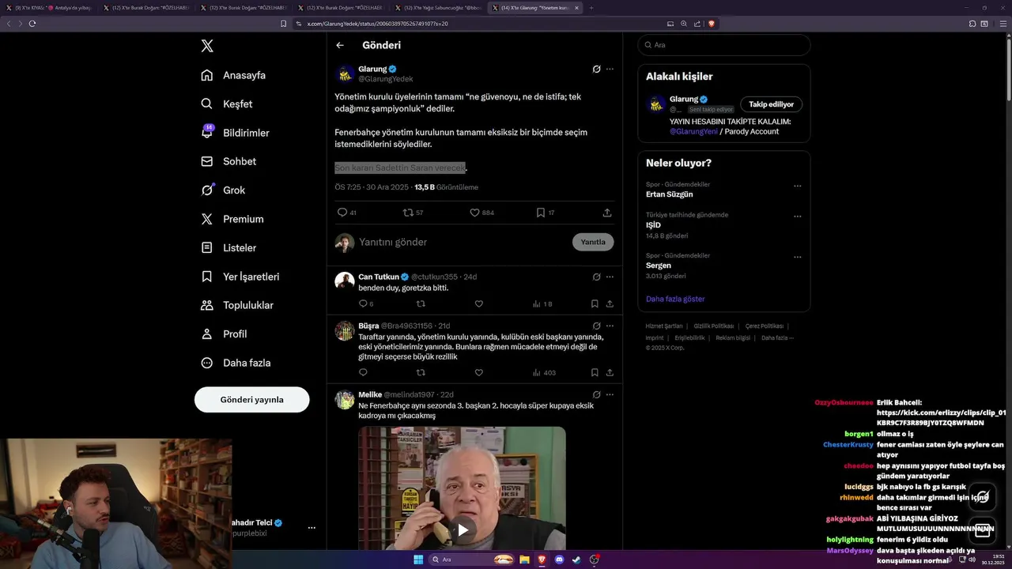Click reply icon with 41 replies
This screenshot has height=569, width=1012.
(342, 213)
